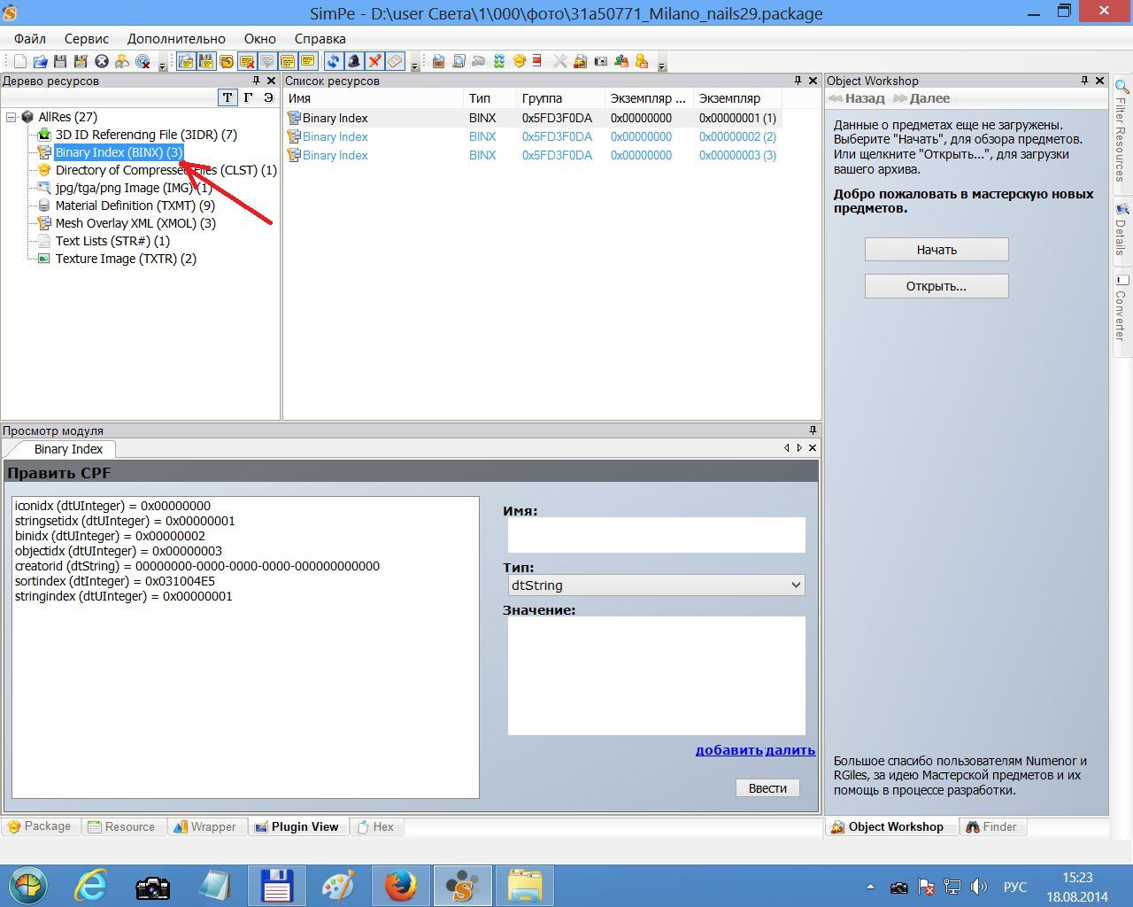Click the brown package box toolbar icon
Image resolution: width=1133 pixels, height=907 pixels.
pos(438,61)
